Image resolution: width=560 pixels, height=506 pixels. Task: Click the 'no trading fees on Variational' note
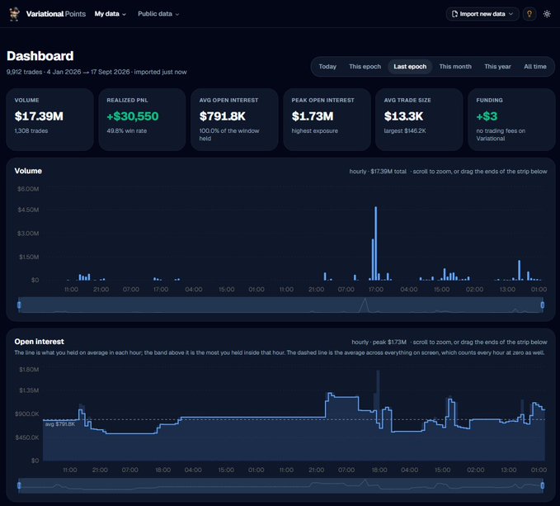[501, 135]
